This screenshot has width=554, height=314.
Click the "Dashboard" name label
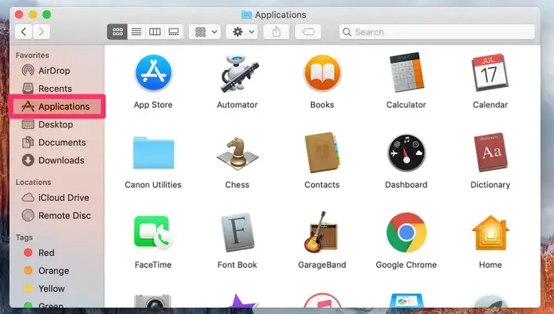pyautogui.click(x=406, y=185)
